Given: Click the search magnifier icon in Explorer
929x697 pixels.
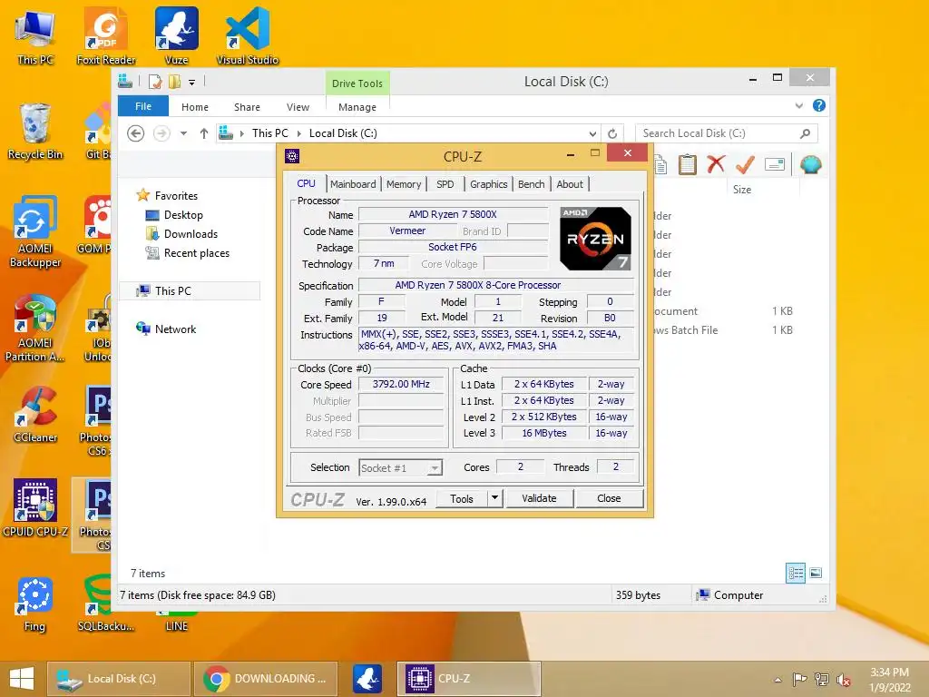Looking at the screenshot, I should tap(806, 133).
